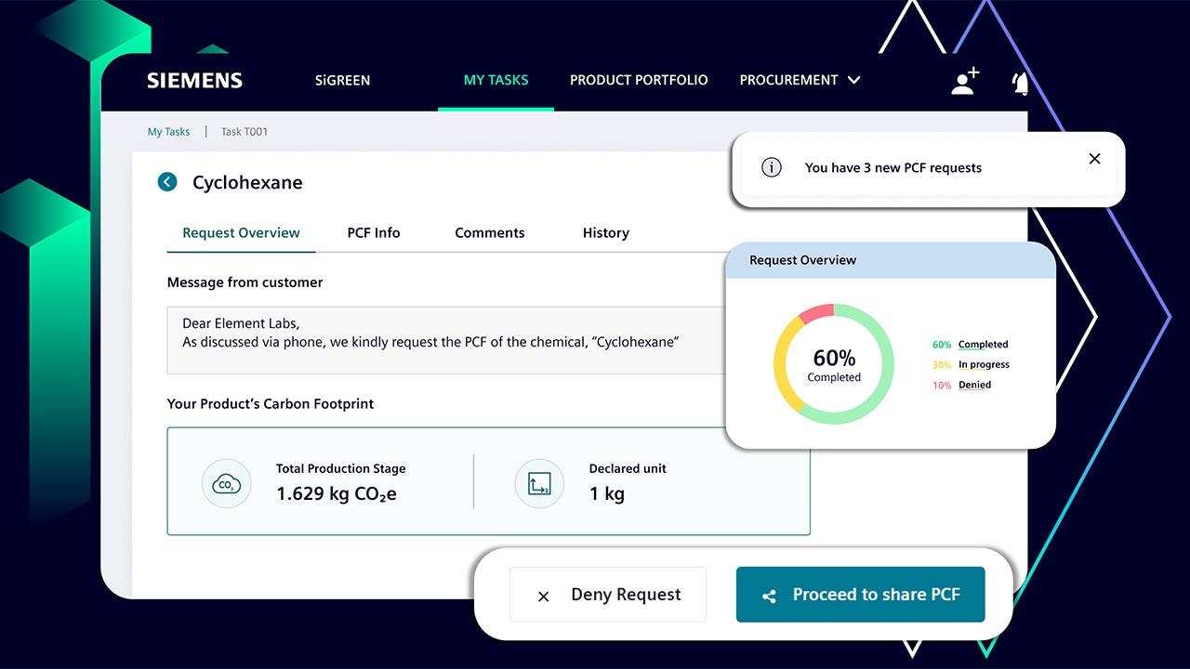Click My Tasks breadcrumb link
The height and width of the screenshot is (669, 1190).
[168, 132]
